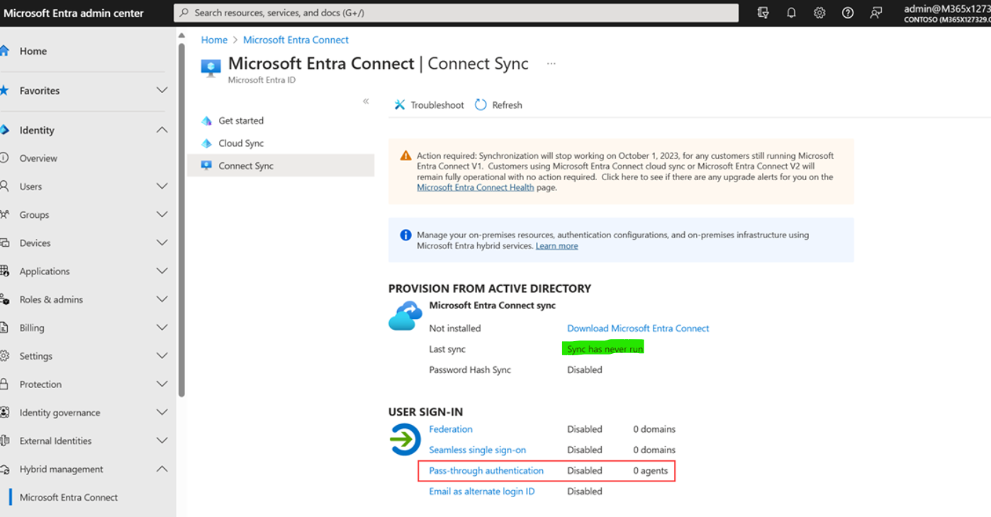The image size is (991, 517).
Task: Click the Settings gear icon in sidebar
Action: 4,356
